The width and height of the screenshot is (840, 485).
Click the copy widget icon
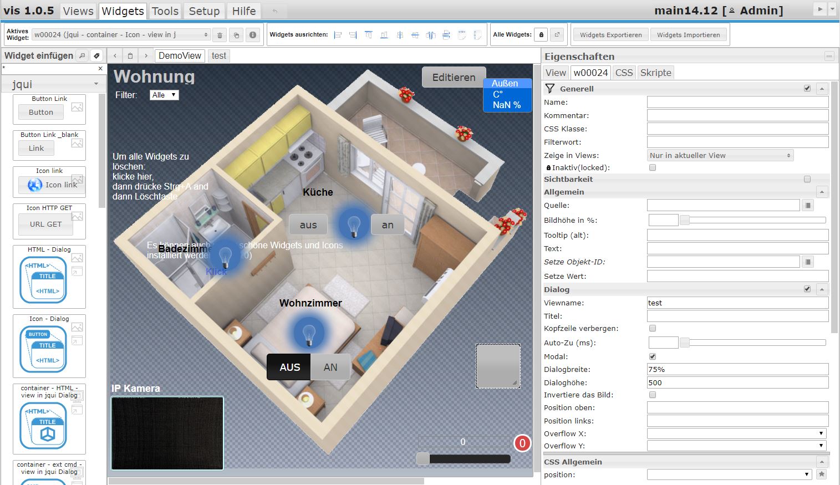coord(236,35)
